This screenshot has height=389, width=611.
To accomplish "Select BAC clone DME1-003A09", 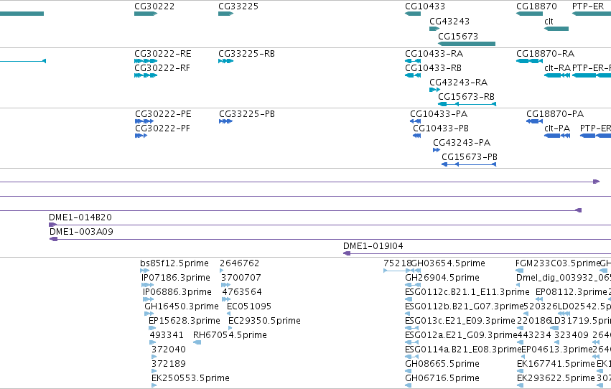I will coord(330,239).
